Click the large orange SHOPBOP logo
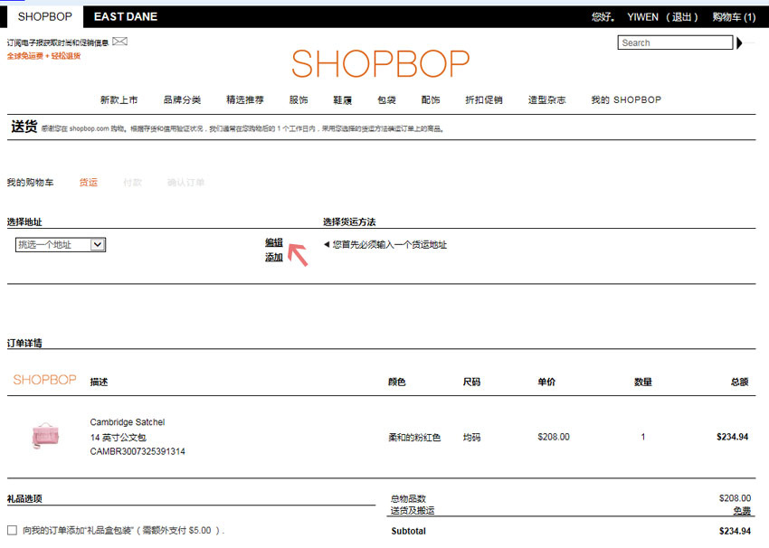Image resolution: width=769 pixels, height=548 pixels. [381, 63]
